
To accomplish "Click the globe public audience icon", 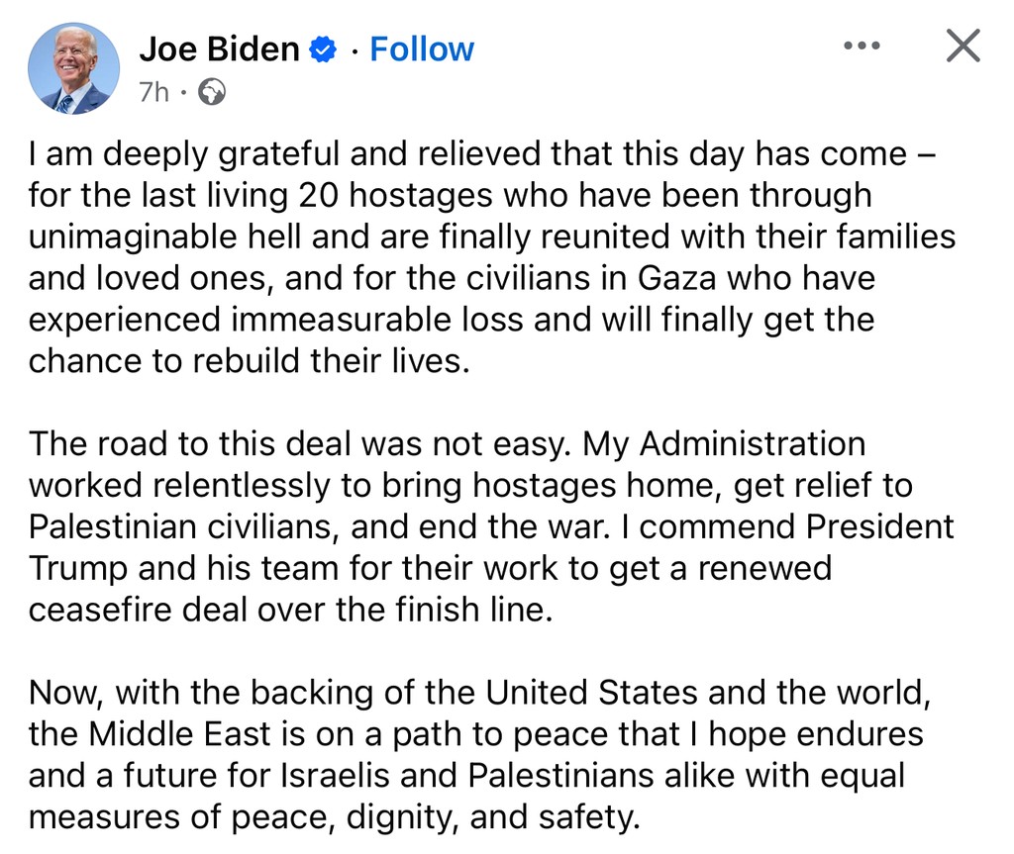I will pyautogui.click(x=212, y=92).
